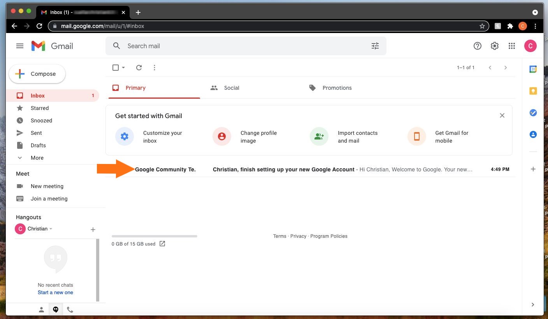Hide the side panel chevron

tap(533, 305)
